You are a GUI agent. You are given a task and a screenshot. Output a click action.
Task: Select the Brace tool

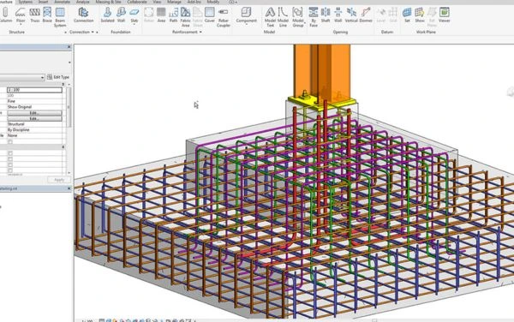47,15
